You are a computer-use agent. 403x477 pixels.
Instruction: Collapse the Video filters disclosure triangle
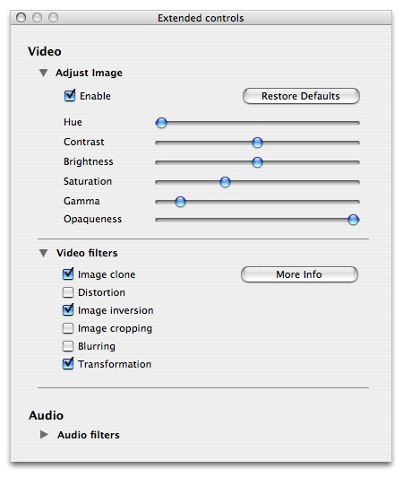pyautogui.click(x=44, y=253)
